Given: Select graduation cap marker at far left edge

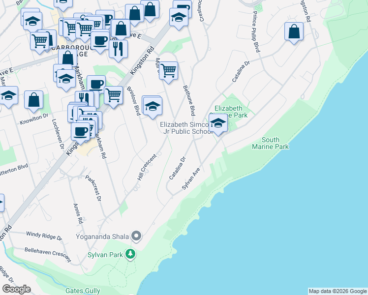Looking at the screenshot, I should coord(8,96).
